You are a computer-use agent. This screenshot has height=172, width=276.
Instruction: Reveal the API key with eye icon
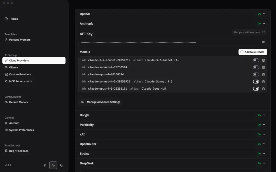(263, 42)
